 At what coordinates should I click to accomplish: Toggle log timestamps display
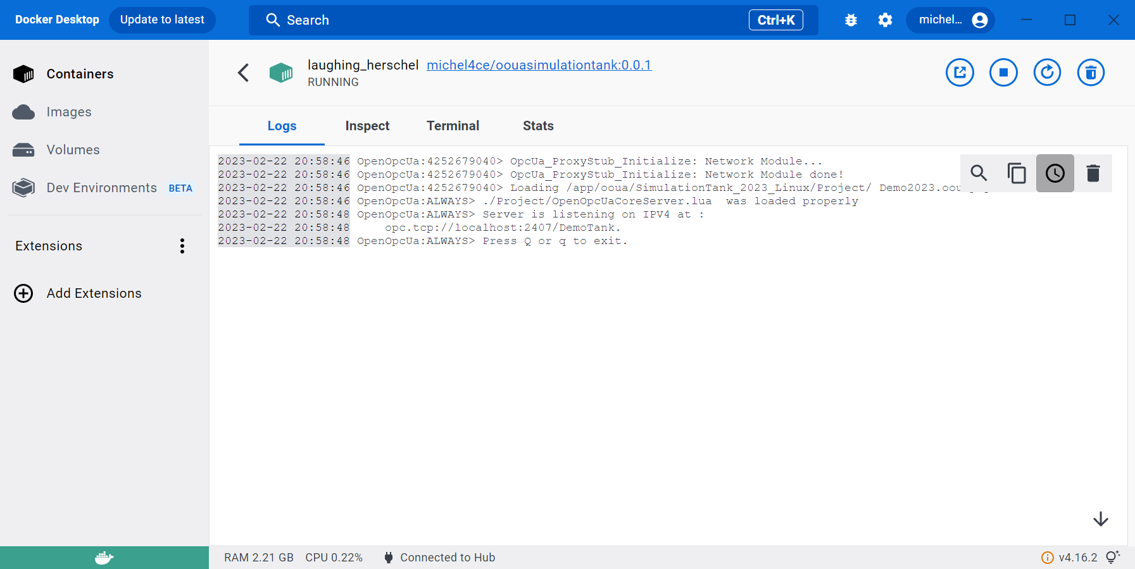[1055, 173]
